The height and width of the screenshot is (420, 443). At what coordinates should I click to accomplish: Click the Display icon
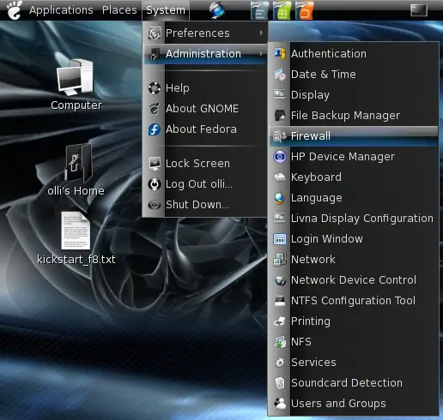coord(280,94)
